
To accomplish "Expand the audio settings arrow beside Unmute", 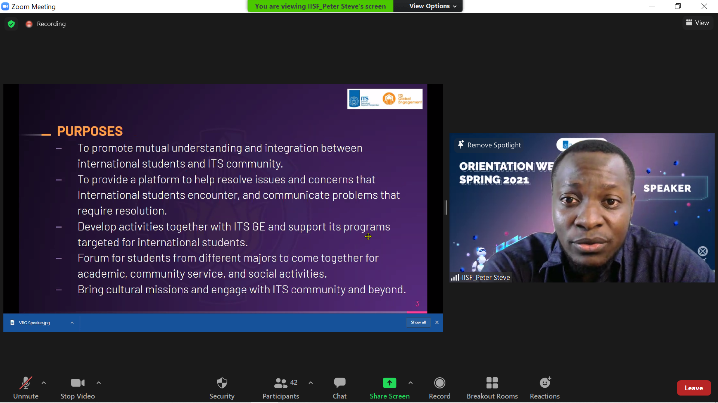I will click(x=44, y=383).
